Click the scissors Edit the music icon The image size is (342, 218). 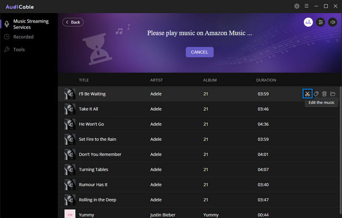pyautogui.click(x=307, y=94)
